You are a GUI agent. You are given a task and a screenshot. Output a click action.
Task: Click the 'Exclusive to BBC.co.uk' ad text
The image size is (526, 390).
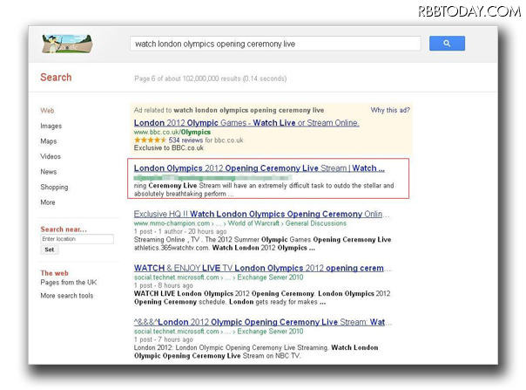coord(168,148)
